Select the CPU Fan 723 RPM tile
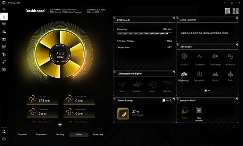The height and width of the screenshot is (146, 243). click(42, 99)
